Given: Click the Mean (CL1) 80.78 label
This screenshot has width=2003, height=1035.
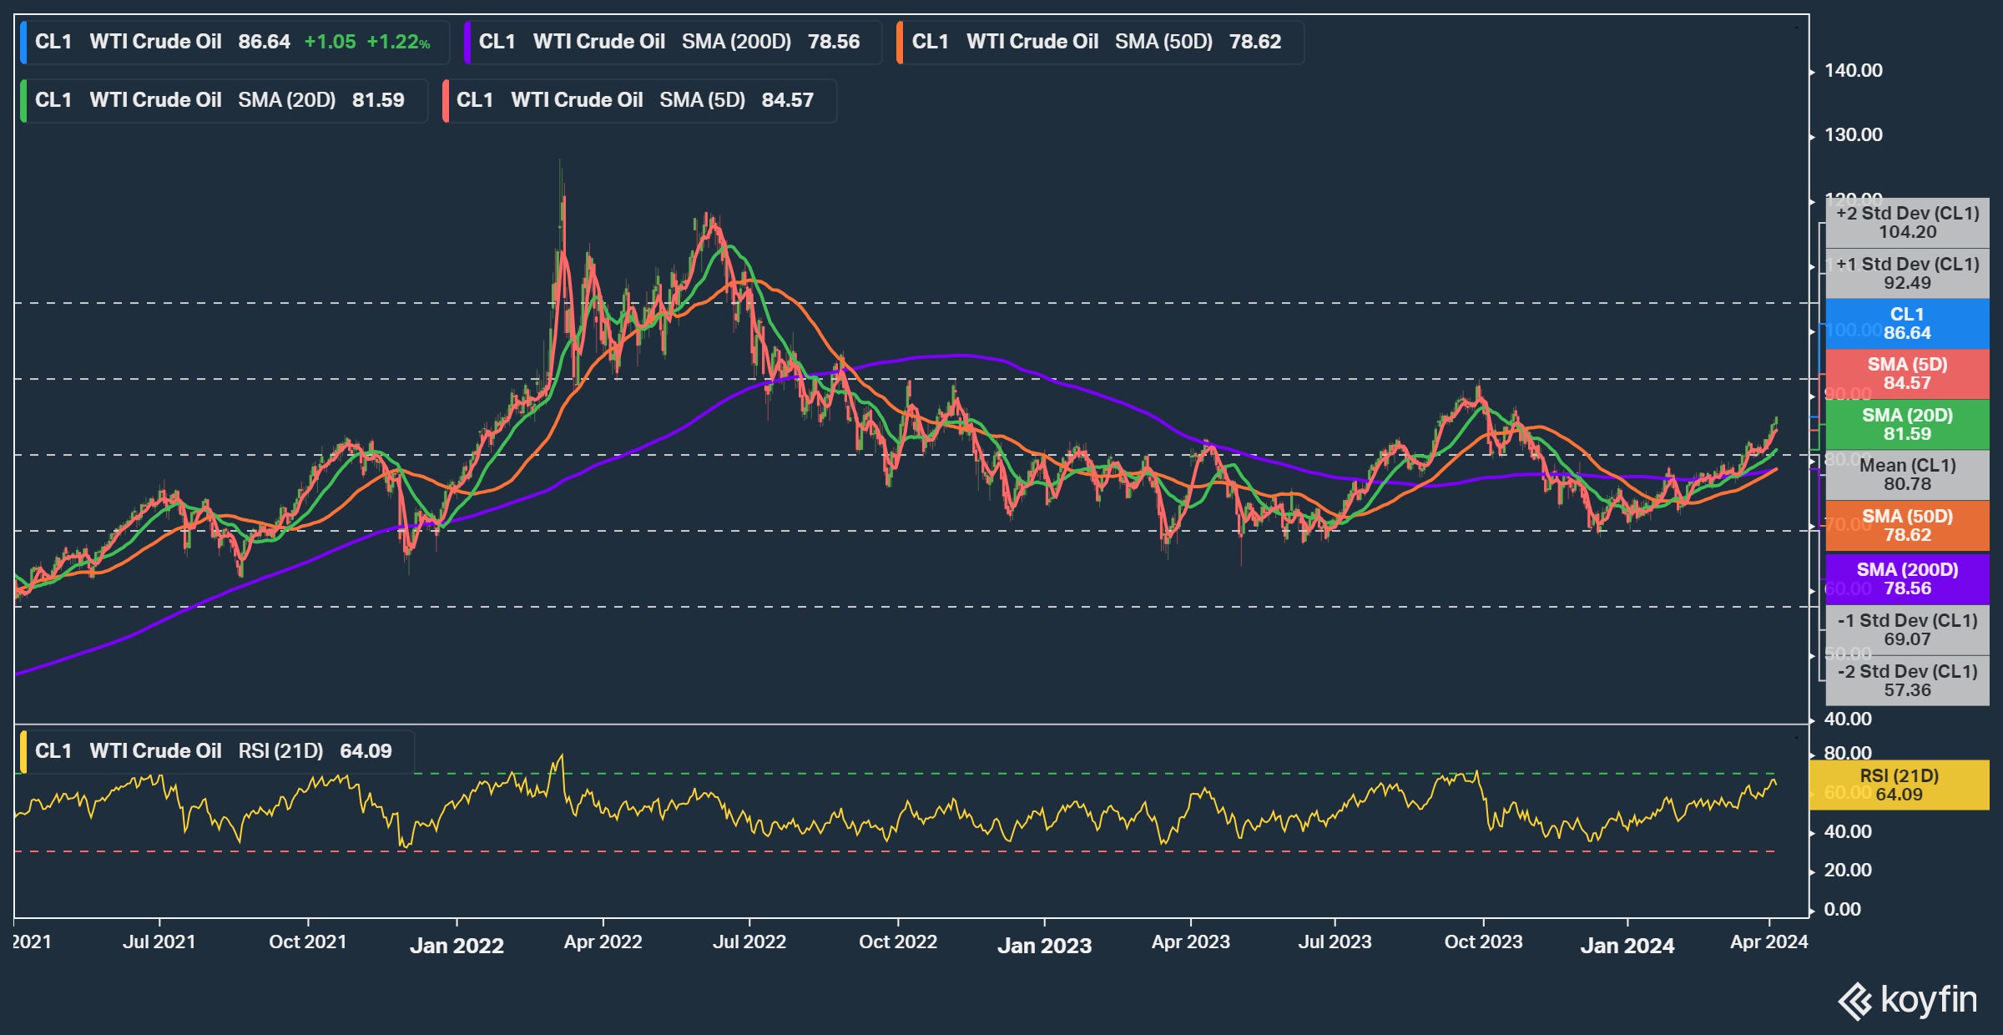Looking at the screenshot, I should tap(1907, 475).
